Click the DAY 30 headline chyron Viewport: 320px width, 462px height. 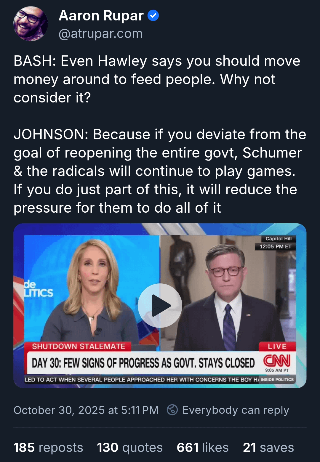point(143,363)
